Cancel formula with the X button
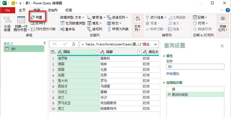 click(55, 44)
